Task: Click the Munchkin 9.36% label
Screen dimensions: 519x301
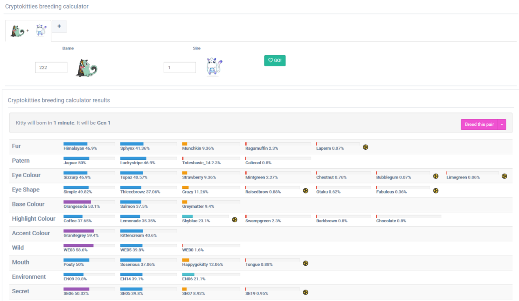Action: tap(198, 148)
